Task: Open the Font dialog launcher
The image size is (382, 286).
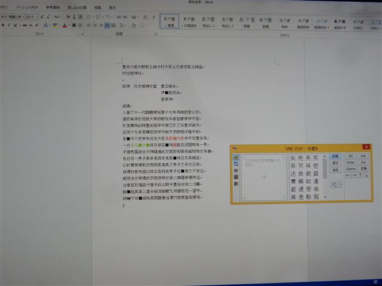Action: (x=82, y=35)
